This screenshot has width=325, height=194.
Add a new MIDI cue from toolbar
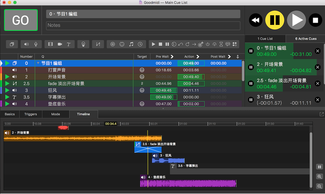pyautogui.click(x=122, y=44)
